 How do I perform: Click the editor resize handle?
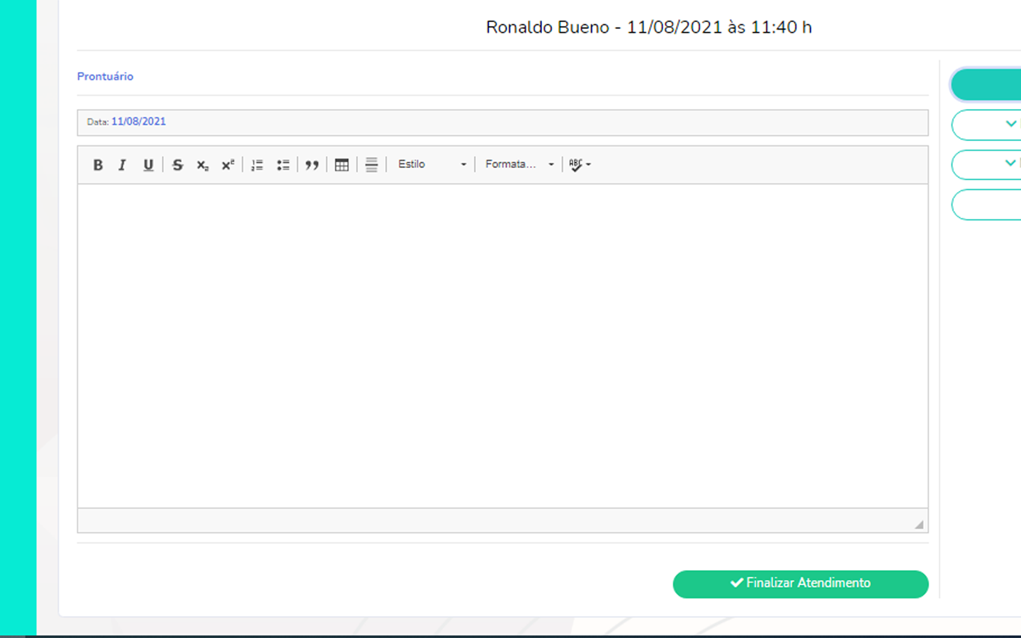pyautogui.click(x=919, y=525)
